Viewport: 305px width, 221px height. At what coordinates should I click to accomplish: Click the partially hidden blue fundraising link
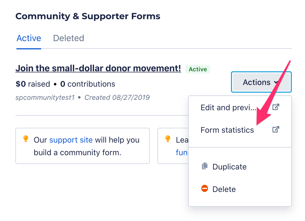coord(182,152)
